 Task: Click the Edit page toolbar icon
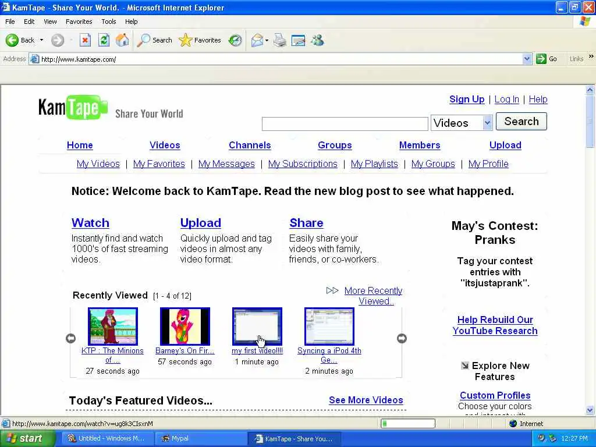299,40
